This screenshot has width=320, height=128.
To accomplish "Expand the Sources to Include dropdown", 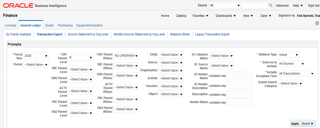I will [x=291, y=64].
